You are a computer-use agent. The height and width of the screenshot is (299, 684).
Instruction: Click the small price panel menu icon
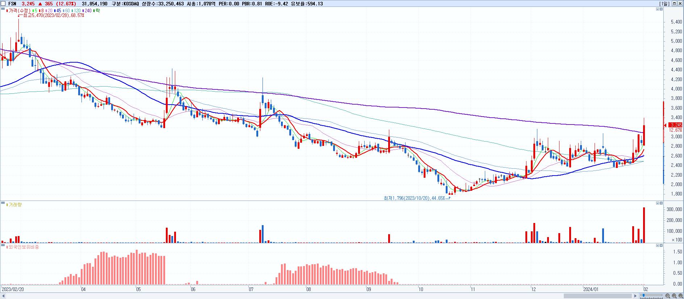click(2, 9)
